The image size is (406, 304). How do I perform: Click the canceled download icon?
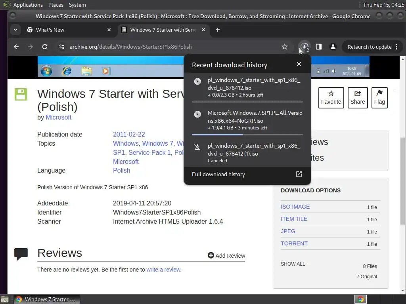(x=197, y=147)
